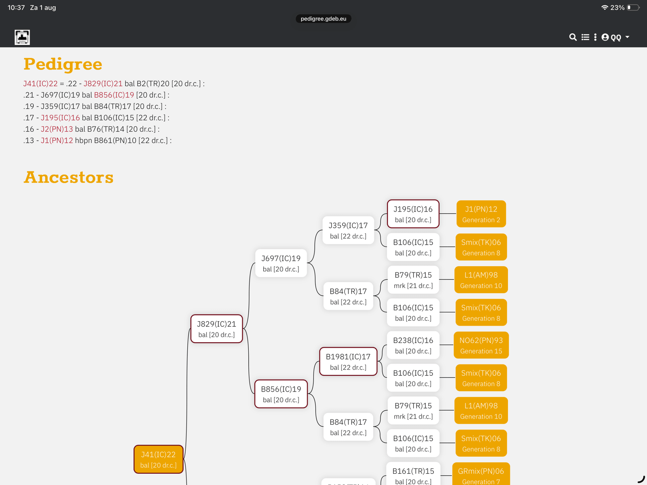Open the list view icon

(x=585, y=37)
